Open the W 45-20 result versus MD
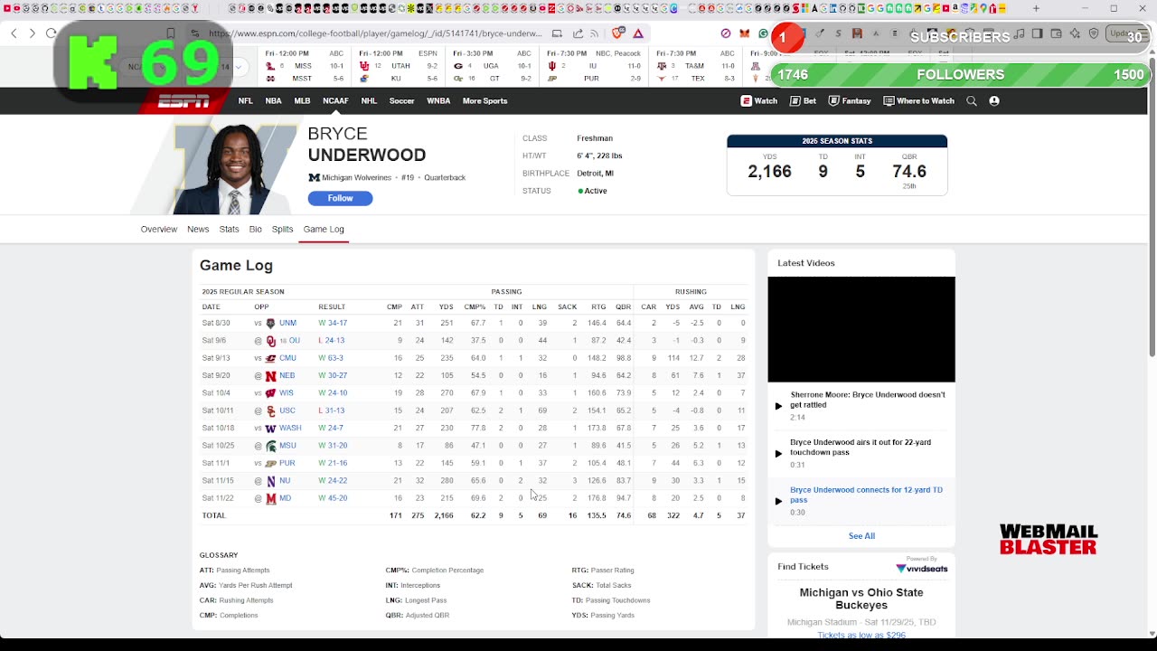This screenshot has width=1157, height=651. coord(333,498)
